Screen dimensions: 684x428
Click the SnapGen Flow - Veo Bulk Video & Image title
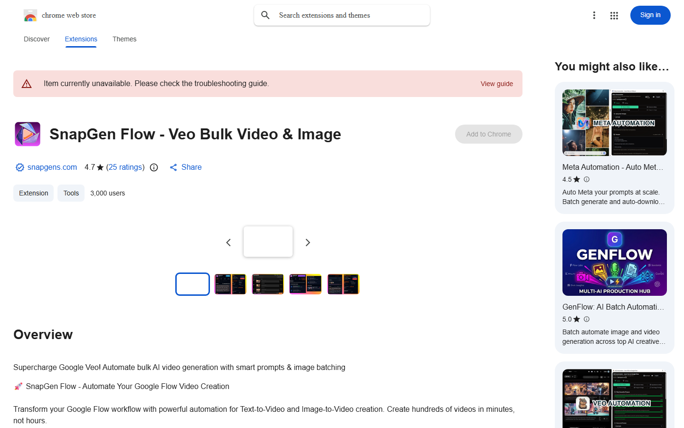[x=195, y=134]
